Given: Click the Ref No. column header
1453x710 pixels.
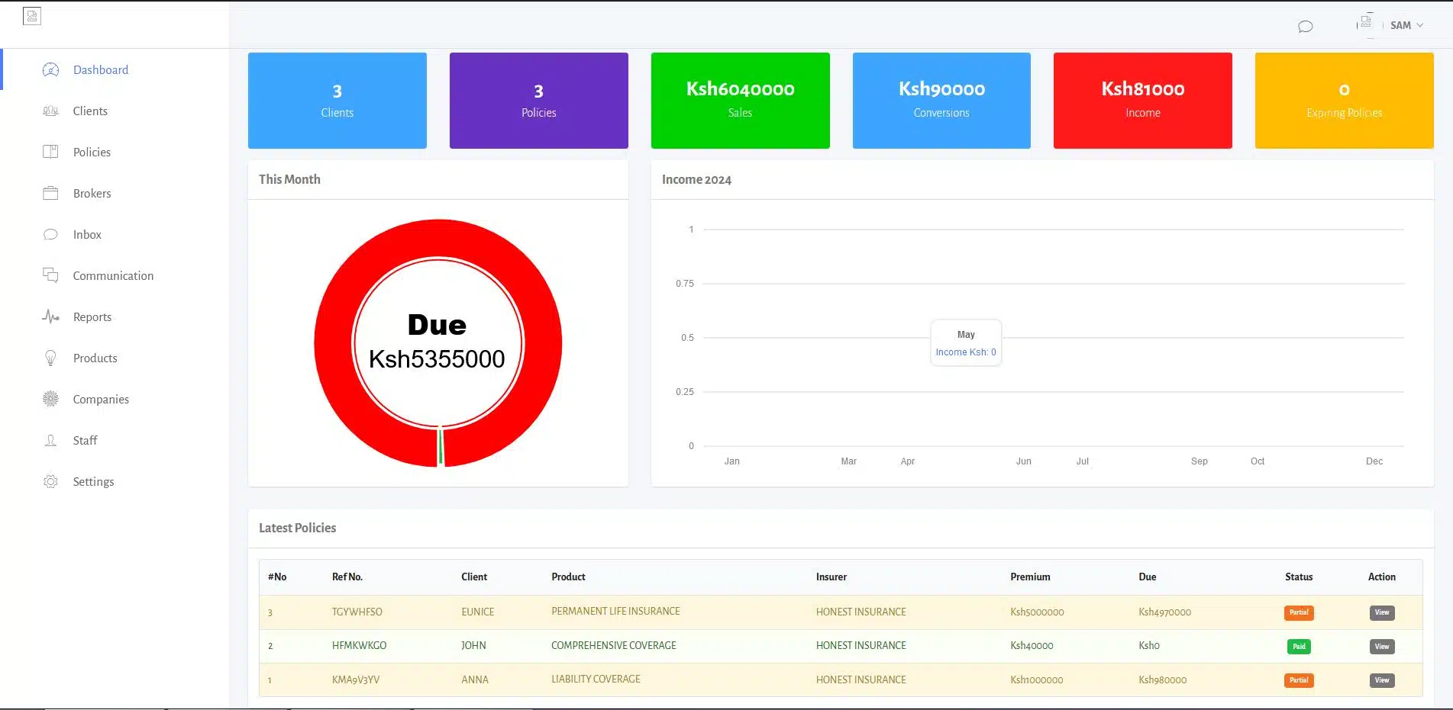Looking at the screenshot, I should coord(347,577).
